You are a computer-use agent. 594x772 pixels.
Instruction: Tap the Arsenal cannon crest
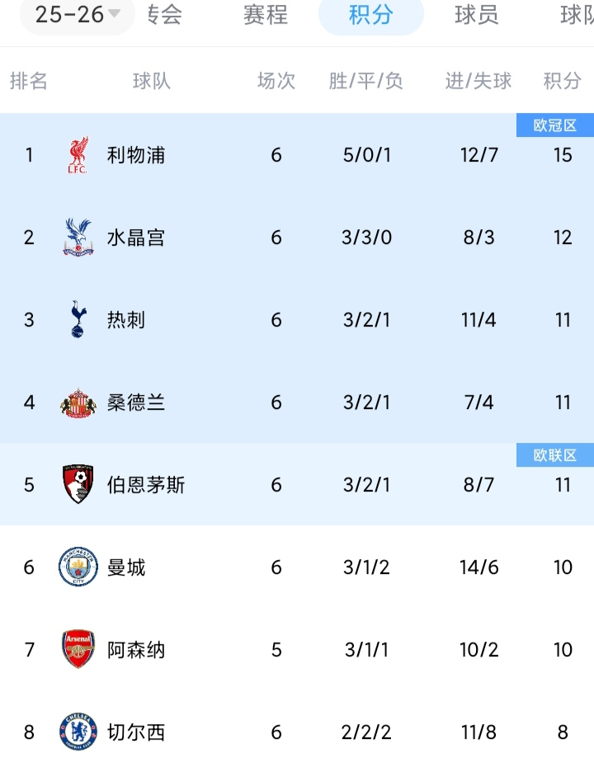78,650
